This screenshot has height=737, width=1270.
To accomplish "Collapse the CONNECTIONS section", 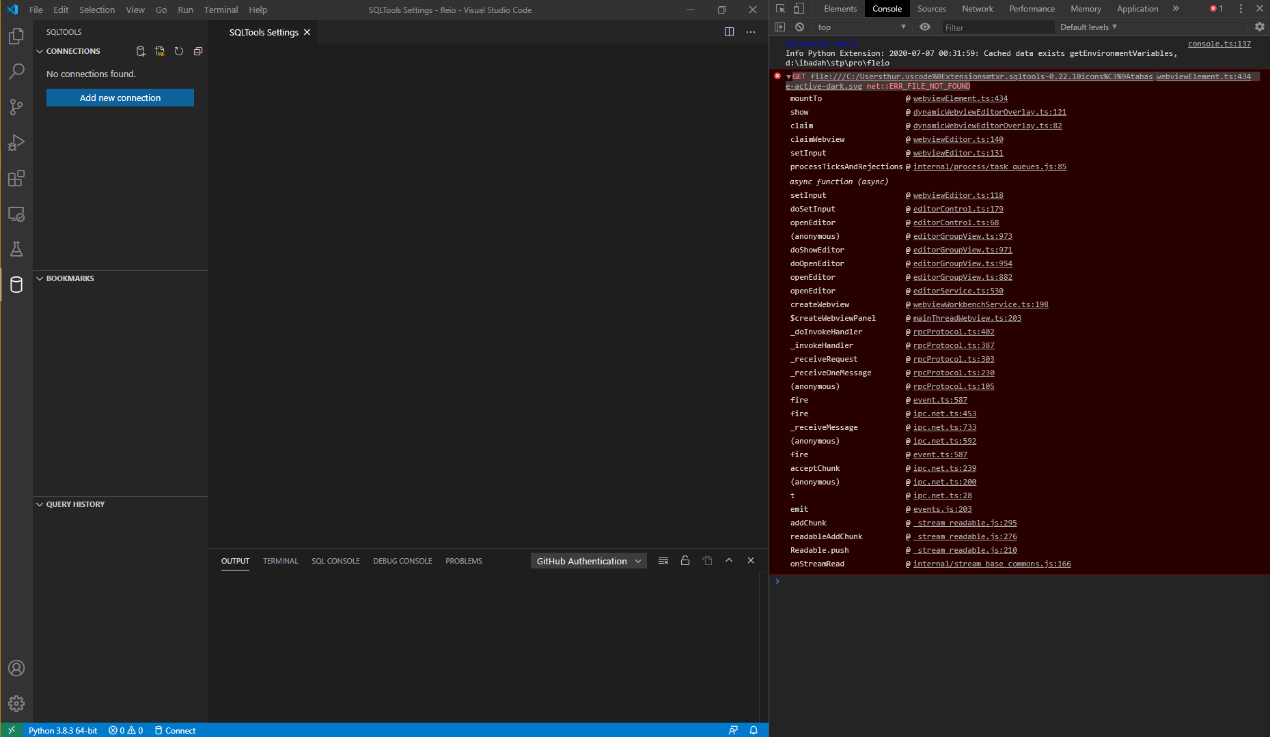I will (39, 50).
